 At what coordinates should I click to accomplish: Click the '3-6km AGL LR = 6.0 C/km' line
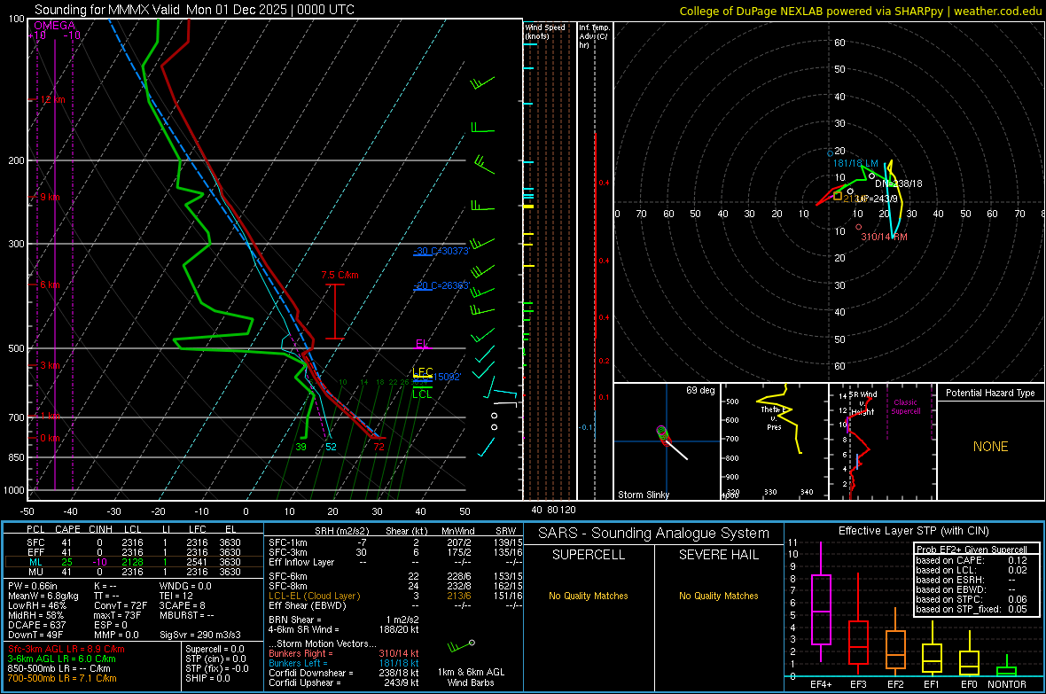click(x=61, y=659)
